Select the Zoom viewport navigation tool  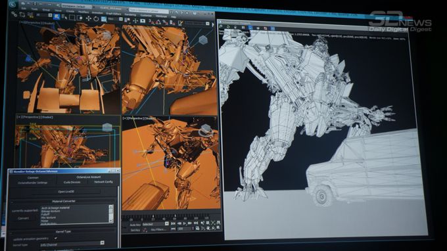[202, 223]
